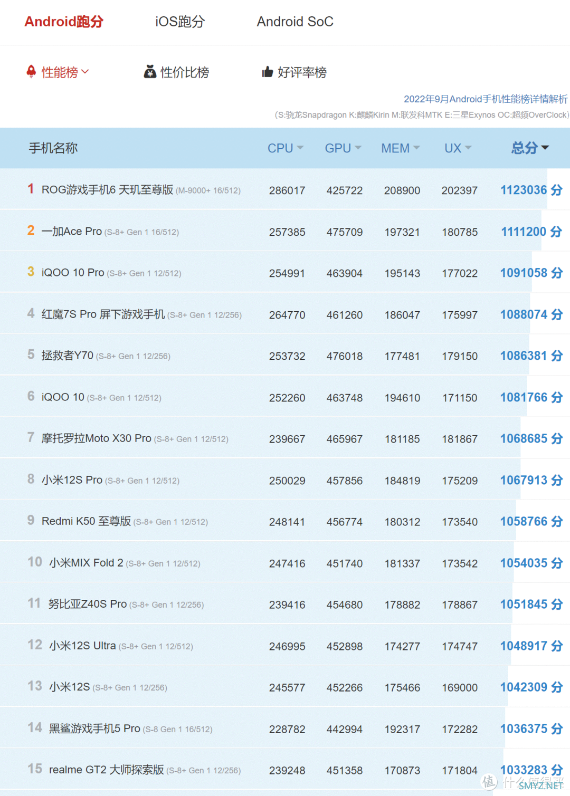Screen dimensions: 570x796
Task: Click total score 1081766 分
Action: click(x=531, y=397)
